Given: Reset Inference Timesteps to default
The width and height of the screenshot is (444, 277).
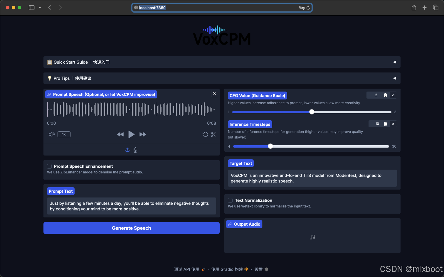Looking at the screenshot, I should [393, 124].
